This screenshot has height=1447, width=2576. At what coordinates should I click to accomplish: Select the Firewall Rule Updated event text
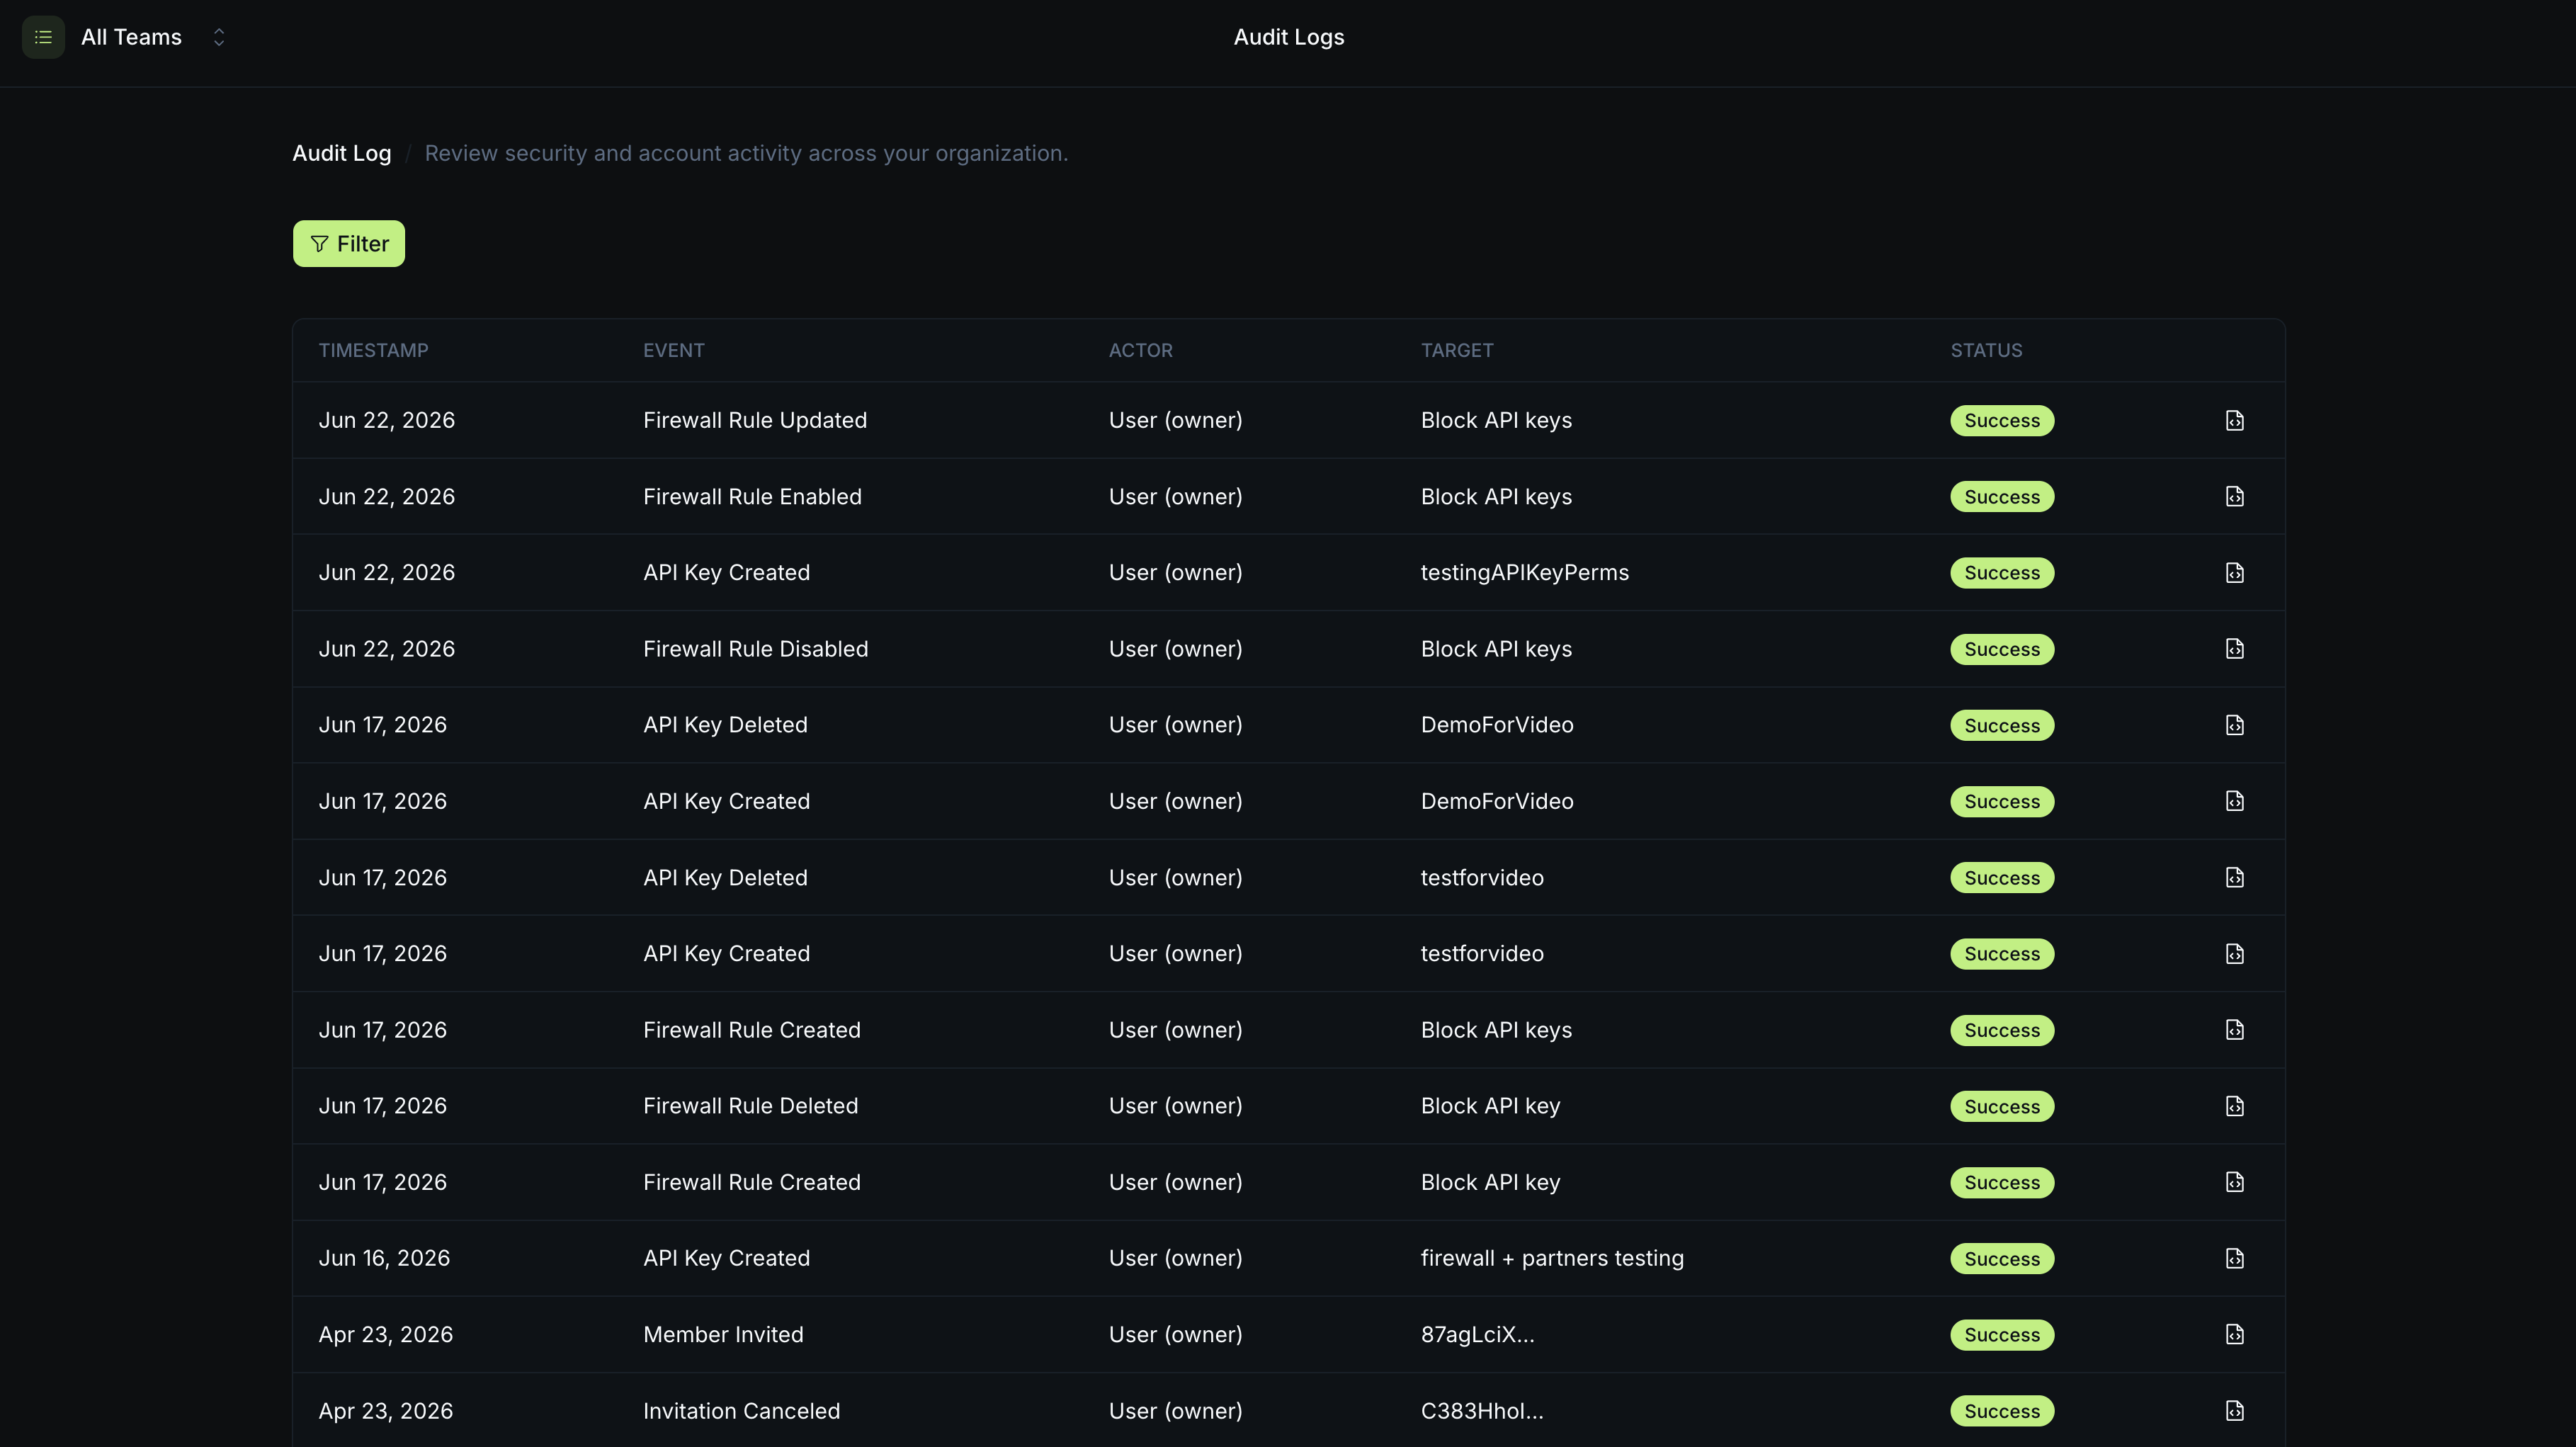coord(754,420)
